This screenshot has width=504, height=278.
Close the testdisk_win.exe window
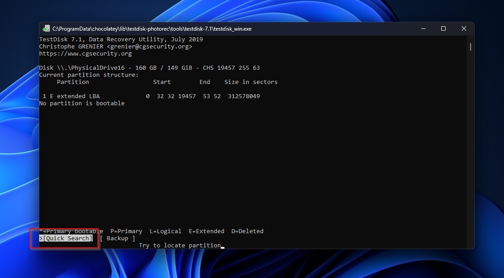coord(463,28)
